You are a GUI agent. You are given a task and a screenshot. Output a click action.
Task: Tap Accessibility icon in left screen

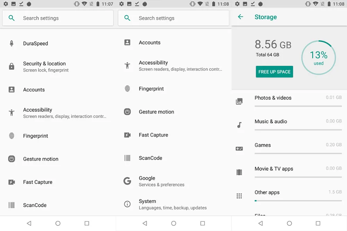click(11, 113)
